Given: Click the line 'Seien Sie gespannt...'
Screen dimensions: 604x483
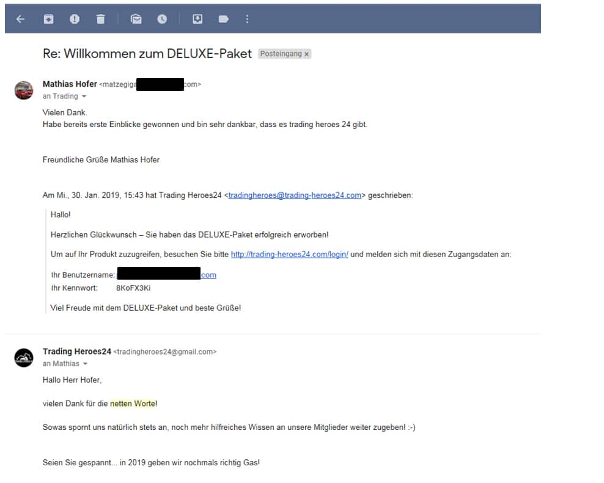Looking at the screenshot, I should [x=151, y=463].
